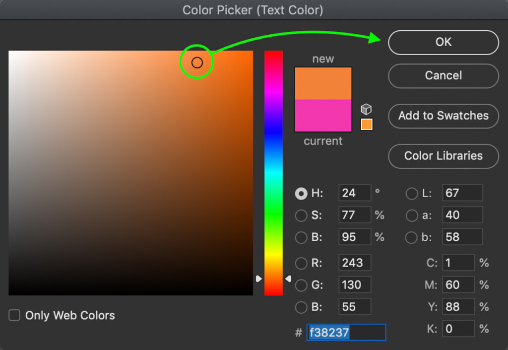
Task: Click the Lab b field showing 58
Action: coord(462,237)
